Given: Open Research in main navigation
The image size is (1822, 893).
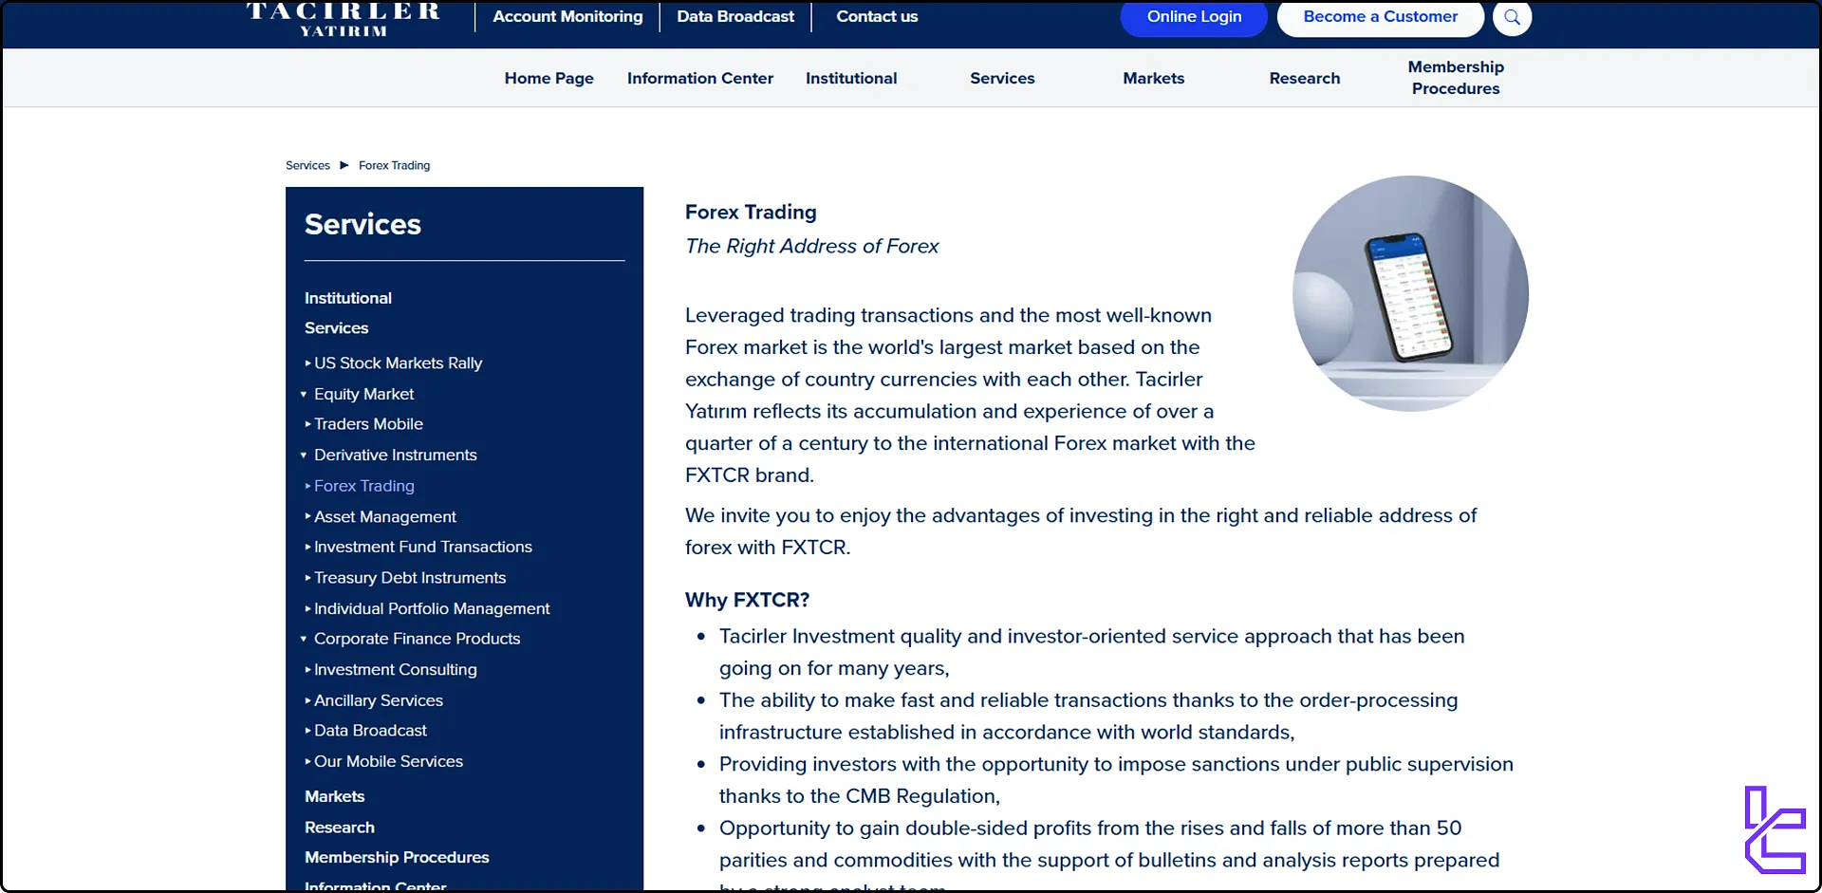Looking at the screenshot, I should pyautogui.click(x=1305, y=79).
